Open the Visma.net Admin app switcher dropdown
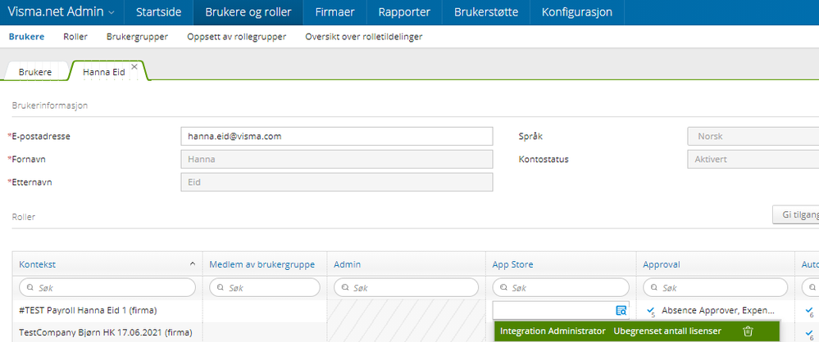 (x=61, y=12)
